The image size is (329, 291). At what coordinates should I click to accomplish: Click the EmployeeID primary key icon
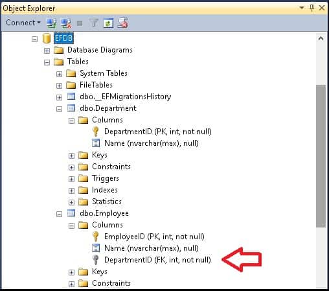click(96, 237)
